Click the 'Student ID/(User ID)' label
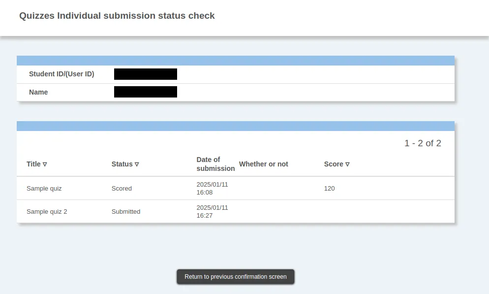 (x=61, y=74)
